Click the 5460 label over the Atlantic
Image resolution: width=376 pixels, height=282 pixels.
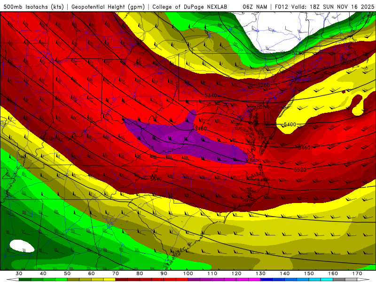(x=304, y=148)
